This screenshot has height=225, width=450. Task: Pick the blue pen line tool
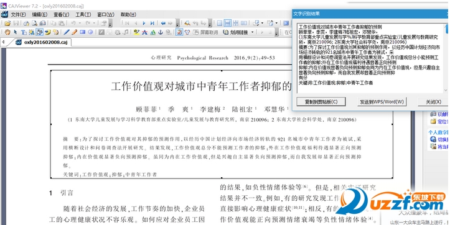click(x=67, y=32)
